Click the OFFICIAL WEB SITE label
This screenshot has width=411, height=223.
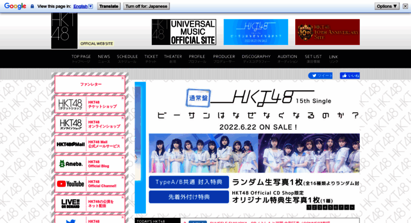97,44
